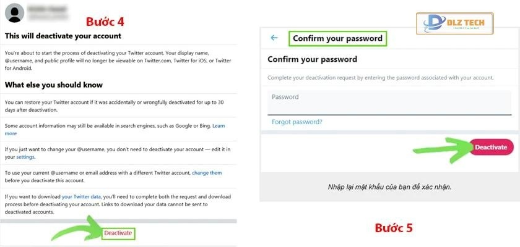Focus the Password input field
The height and width of the screenshot is (247, 520).
click(389, 102)
